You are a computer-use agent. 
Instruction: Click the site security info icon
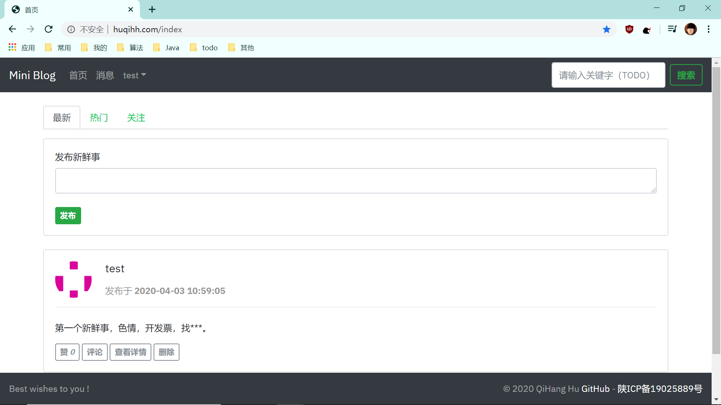tap(71, 29)
